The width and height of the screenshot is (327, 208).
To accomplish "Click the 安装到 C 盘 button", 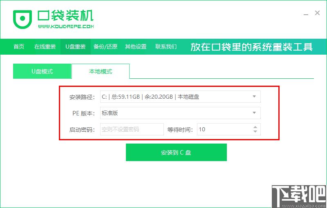I will click(x=176, y=152).
